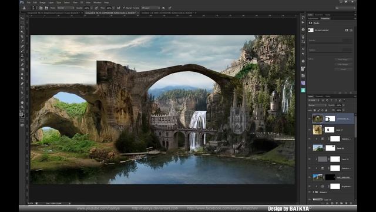Hide the selected top layer via eye icon
Viewport: 376px width, 212px height.
coord(310,118)
